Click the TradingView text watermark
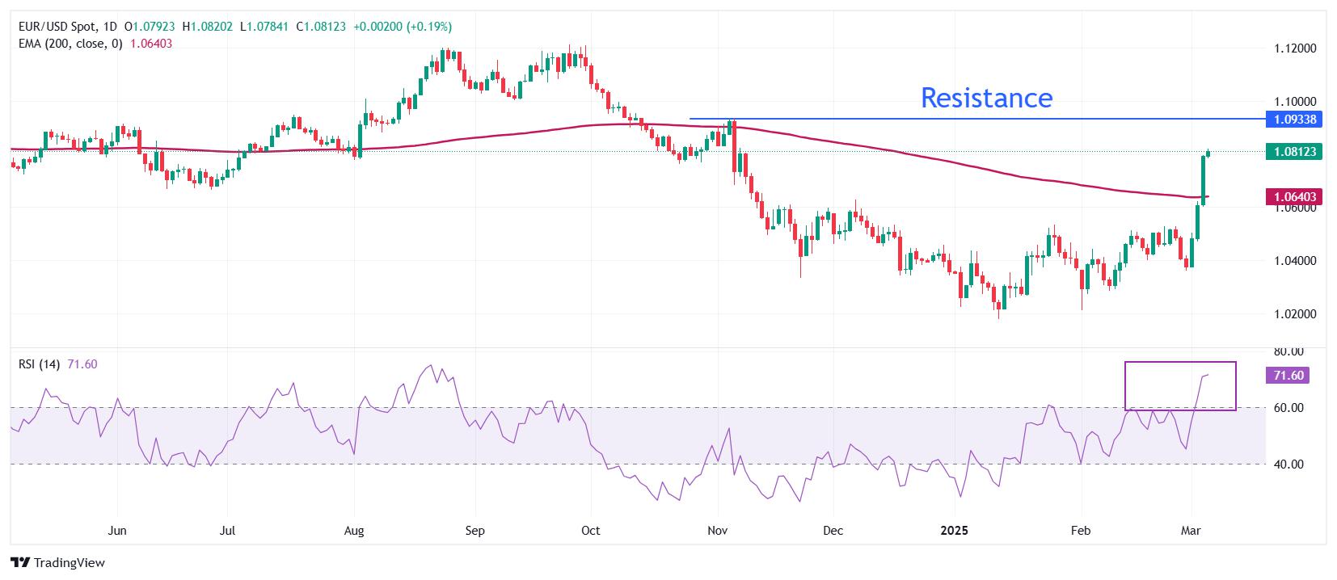This screenshot has width=1337, height=580. click(x=69, y=563)
